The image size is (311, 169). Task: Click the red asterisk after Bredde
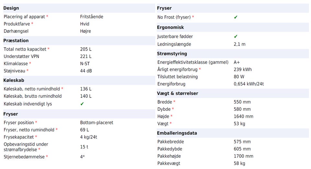174,102
